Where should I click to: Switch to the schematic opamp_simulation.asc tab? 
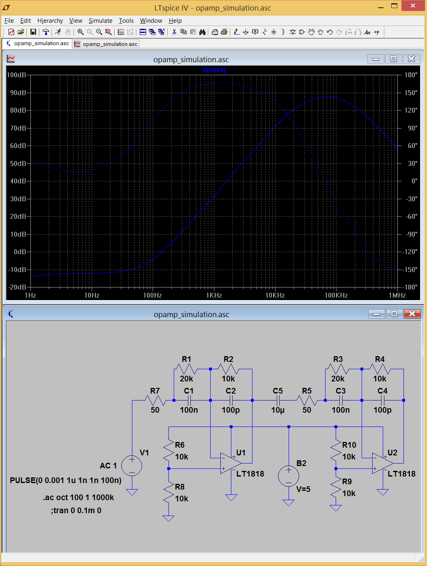(37, 44)
